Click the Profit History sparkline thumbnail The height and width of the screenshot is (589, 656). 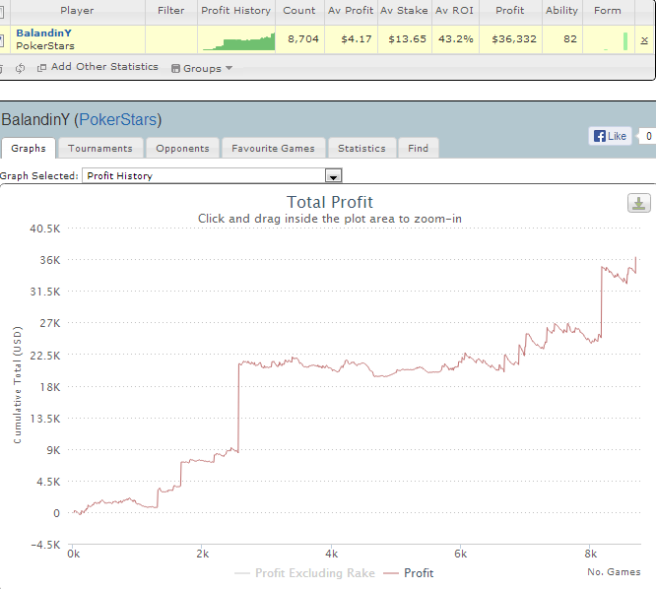238,41
